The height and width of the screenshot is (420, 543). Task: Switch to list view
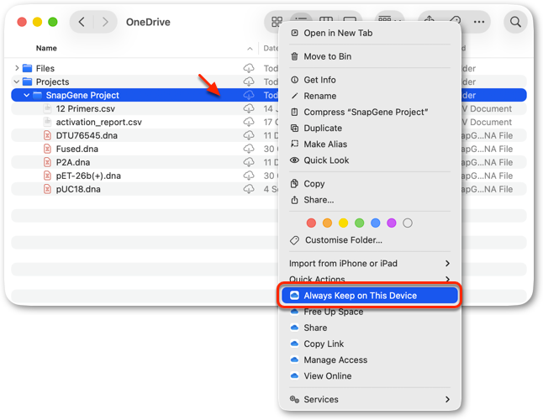(x=301, y=20)
